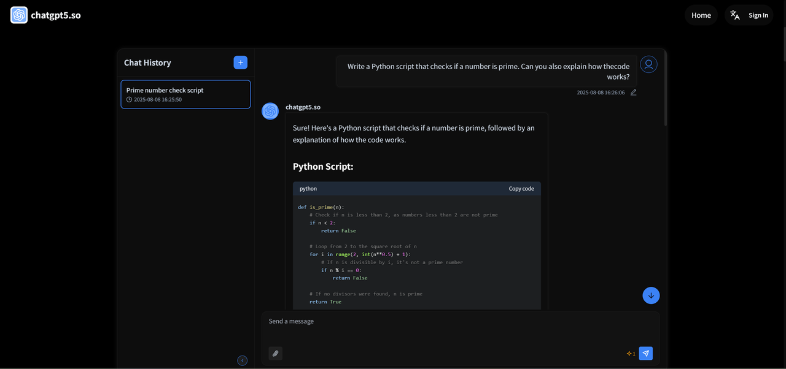This screenshot has height=369, width=786.
Task: Click the 'If no divisors were found' comment
Action: click(x=366, y=294)
